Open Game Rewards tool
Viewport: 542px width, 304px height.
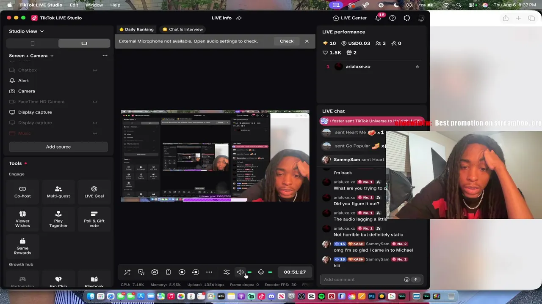point(22,246)
